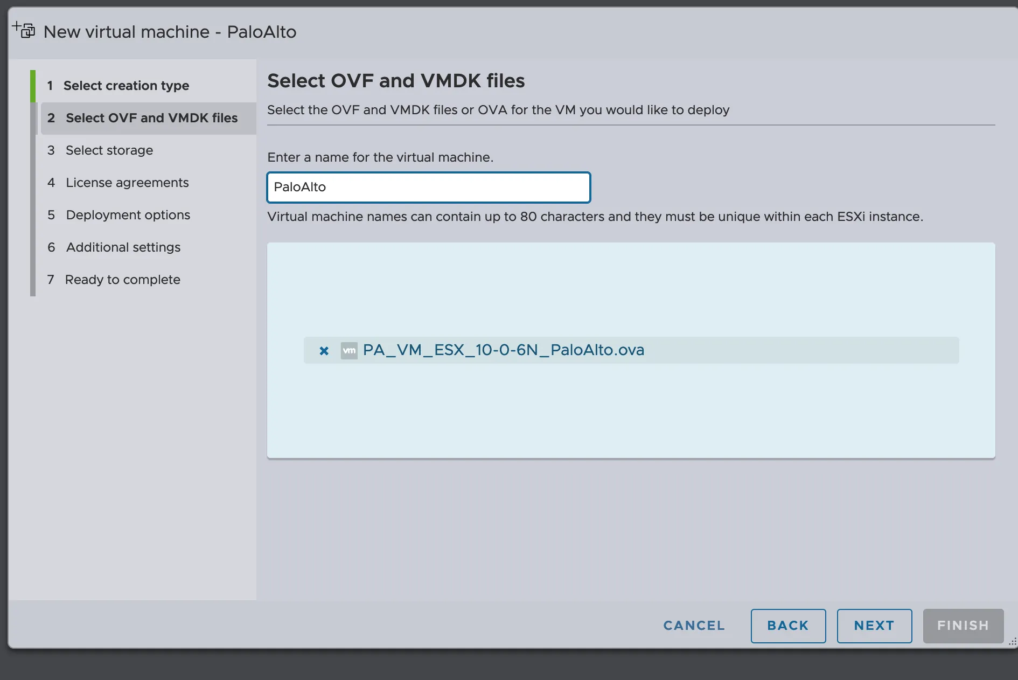The height and width of the screenshot is (680, 1018).
Task: Choose step 5 Deployment options
Action: [x=128, y=215]
